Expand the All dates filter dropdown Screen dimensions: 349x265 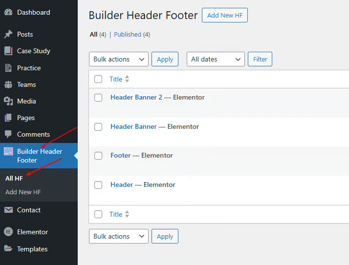click(216, 59)
